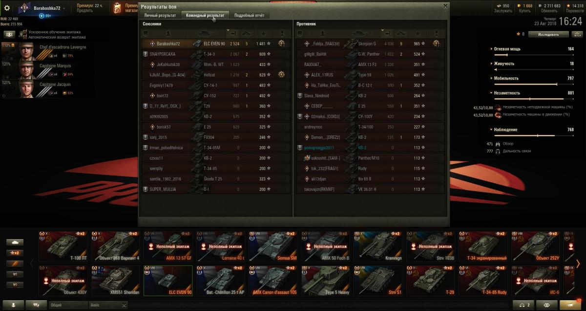Toggle the x2 bonus carousel filter

pos(16,253)
